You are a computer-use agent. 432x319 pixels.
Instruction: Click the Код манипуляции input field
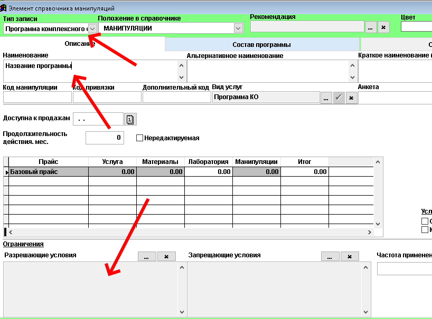37,98
